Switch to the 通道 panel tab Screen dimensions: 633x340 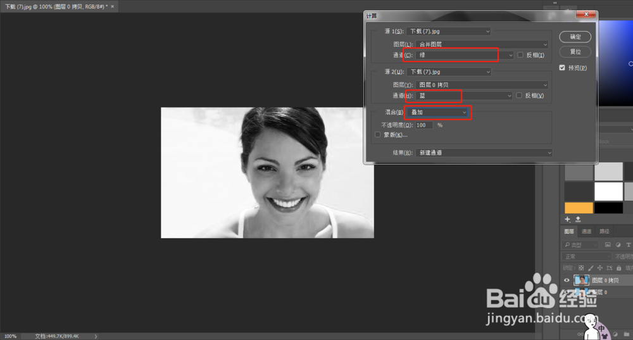click(587, 231)
